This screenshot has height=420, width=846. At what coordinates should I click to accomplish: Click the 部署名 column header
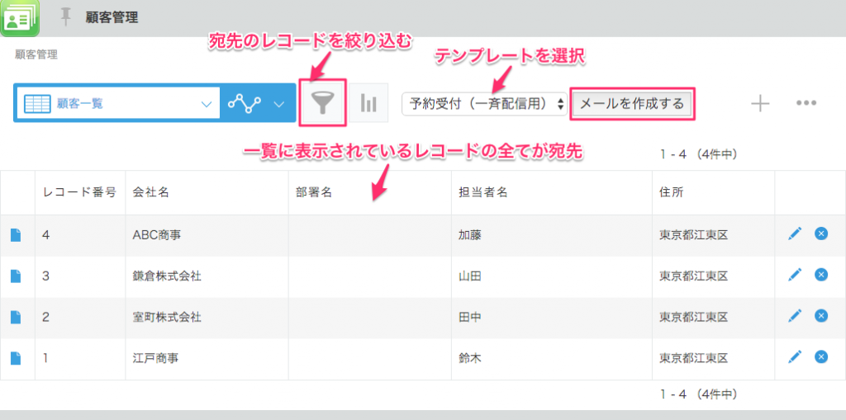coord(369,193)
